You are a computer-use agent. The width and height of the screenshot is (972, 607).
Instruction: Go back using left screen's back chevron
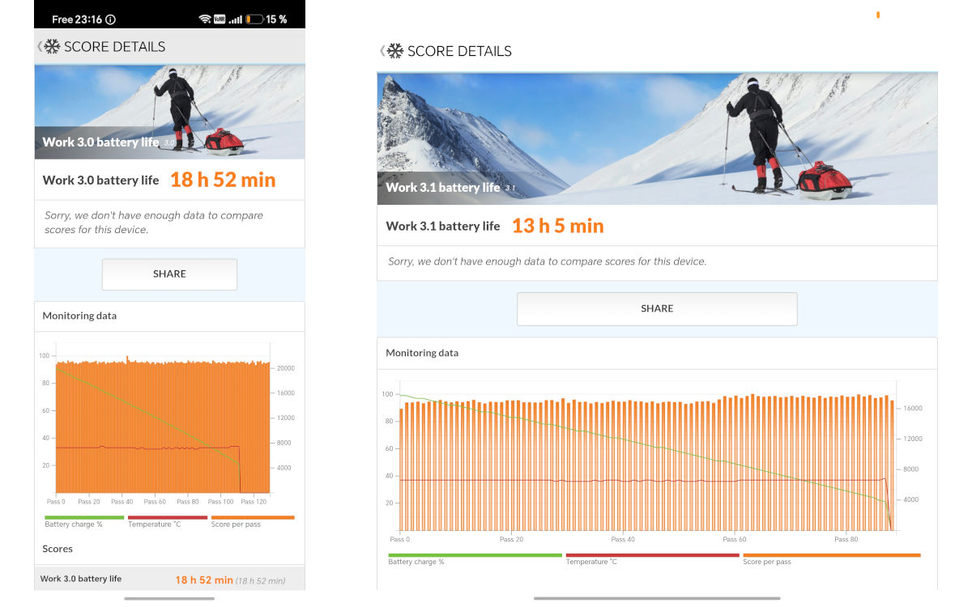pyautogui.click(x=39, y=47)
